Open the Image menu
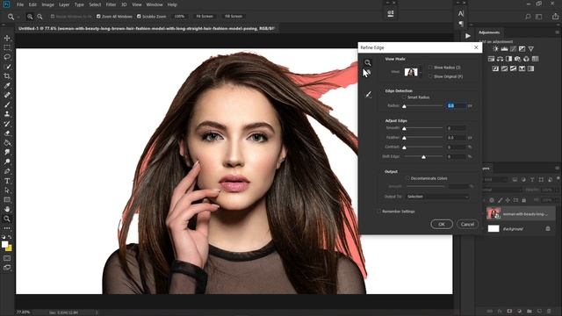The width and height of the screenshot is (562, 316). 47,4
